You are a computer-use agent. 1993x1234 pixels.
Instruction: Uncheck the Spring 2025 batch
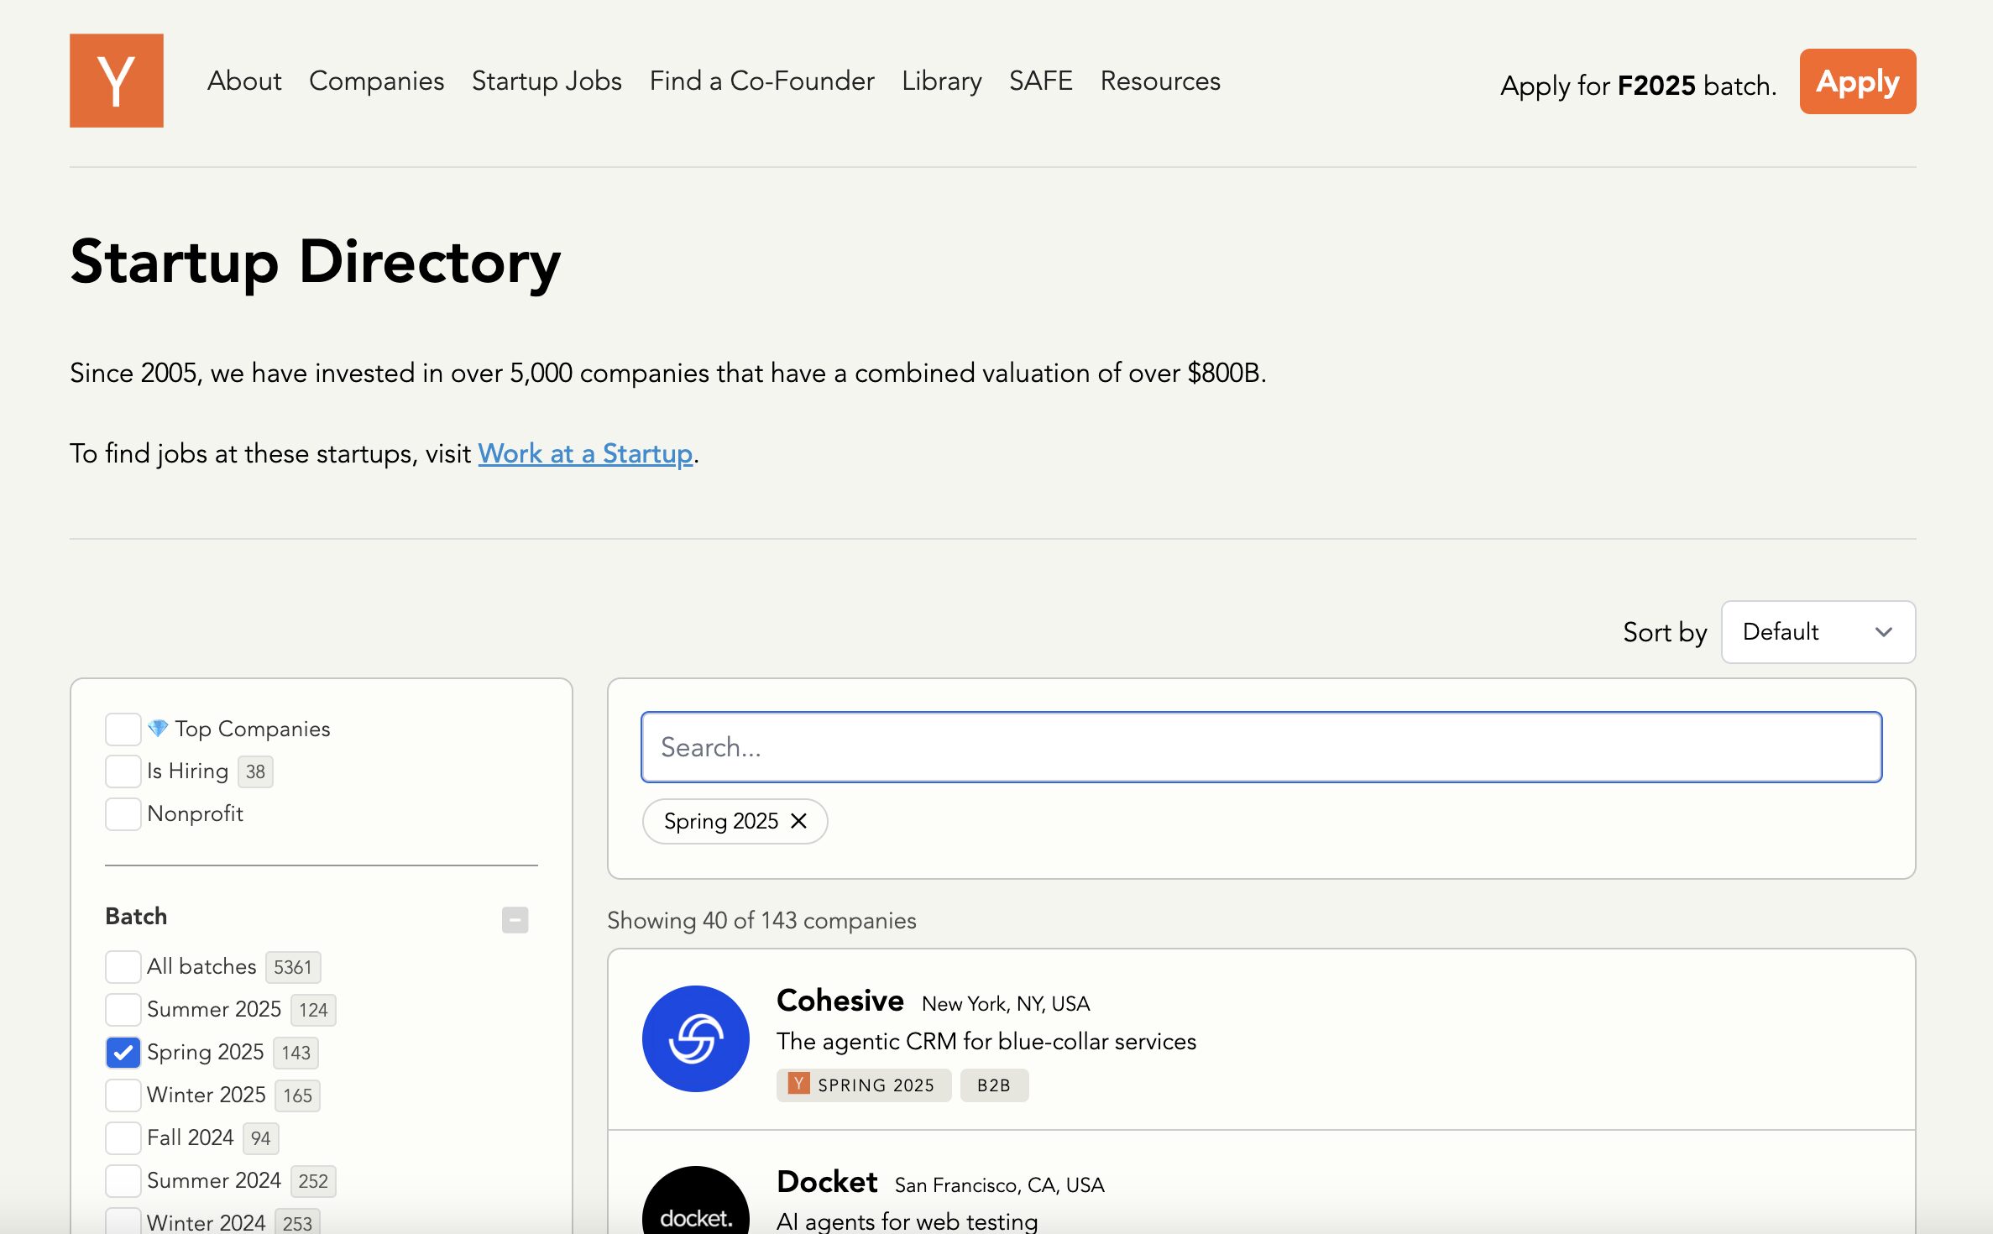123,1052
